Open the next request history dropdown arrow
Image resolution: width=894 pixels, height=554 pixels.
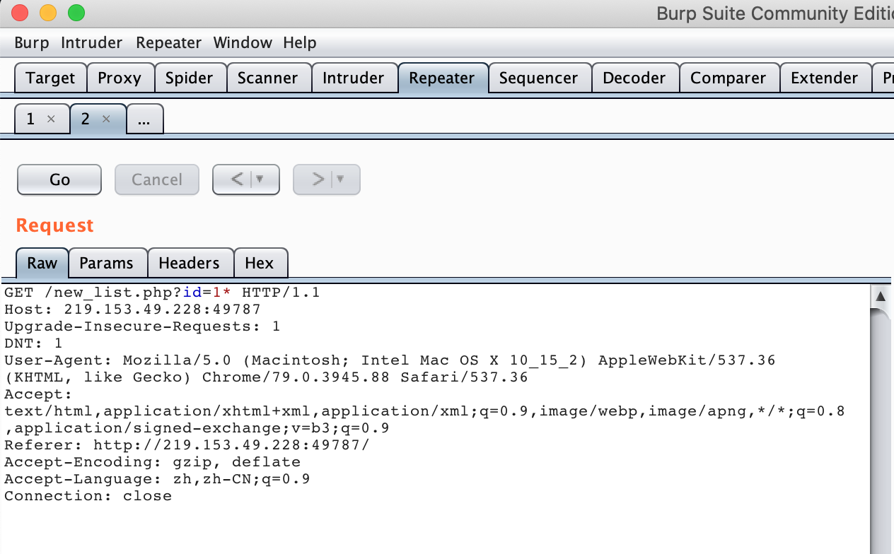[341, 179]
